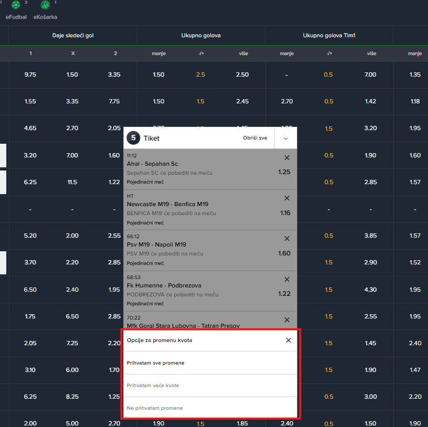Select odds 9.75 in first row
The width and height of the screenshot is (428, 427).
30,75
